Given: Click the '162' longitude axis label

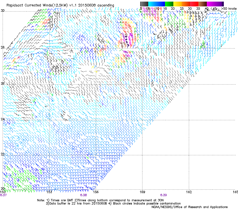Looking at the screenshot, I should click(189, 192).
